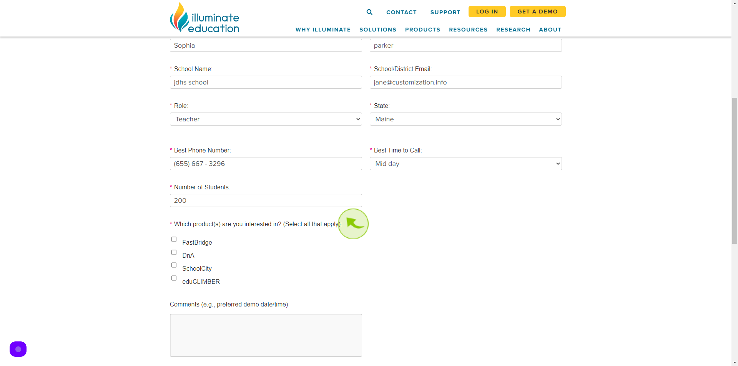Click the purple chat widget button
This screenshot has width=738, height=366.
(18, 349)
